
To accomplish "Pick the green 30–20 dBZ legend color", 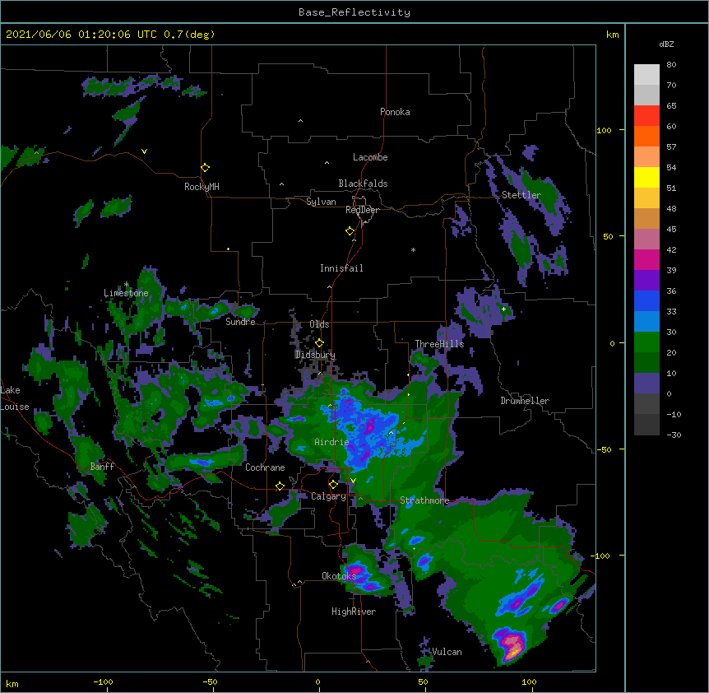I will click(646, 342).
